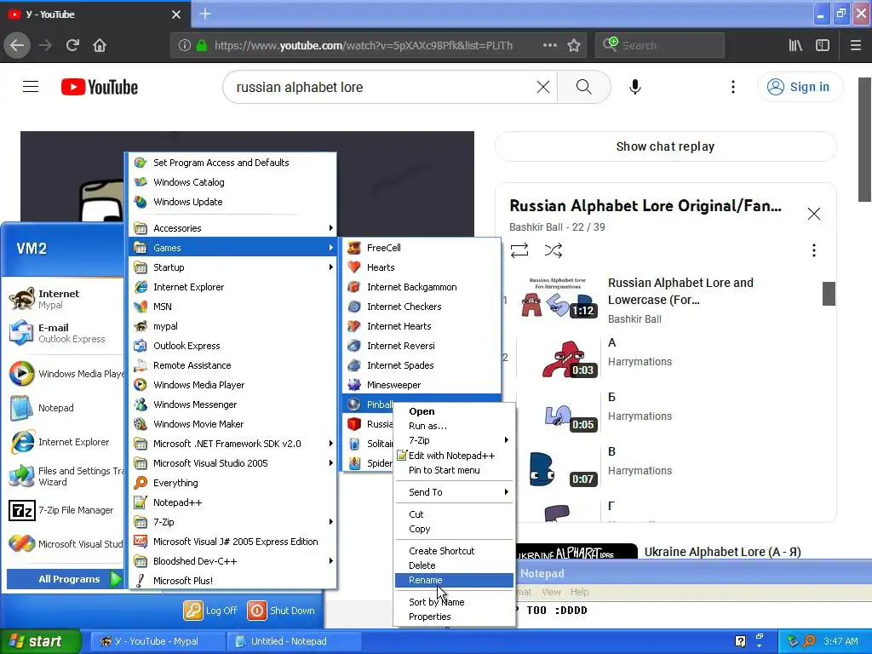The height and width of the screenshot is (654, 872).
Task: Close the YouTube browser tab
Action: click(175, 14)
